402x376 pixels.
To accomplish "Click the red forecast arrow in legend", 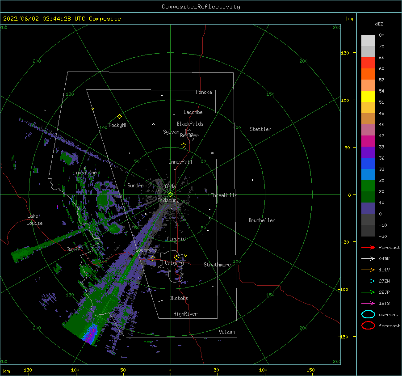I will (368, 247).
